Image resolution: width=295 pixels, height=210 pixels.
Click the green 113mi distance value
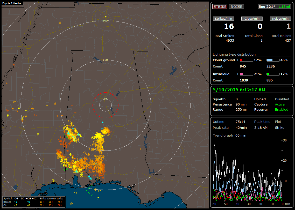(284, 6)
